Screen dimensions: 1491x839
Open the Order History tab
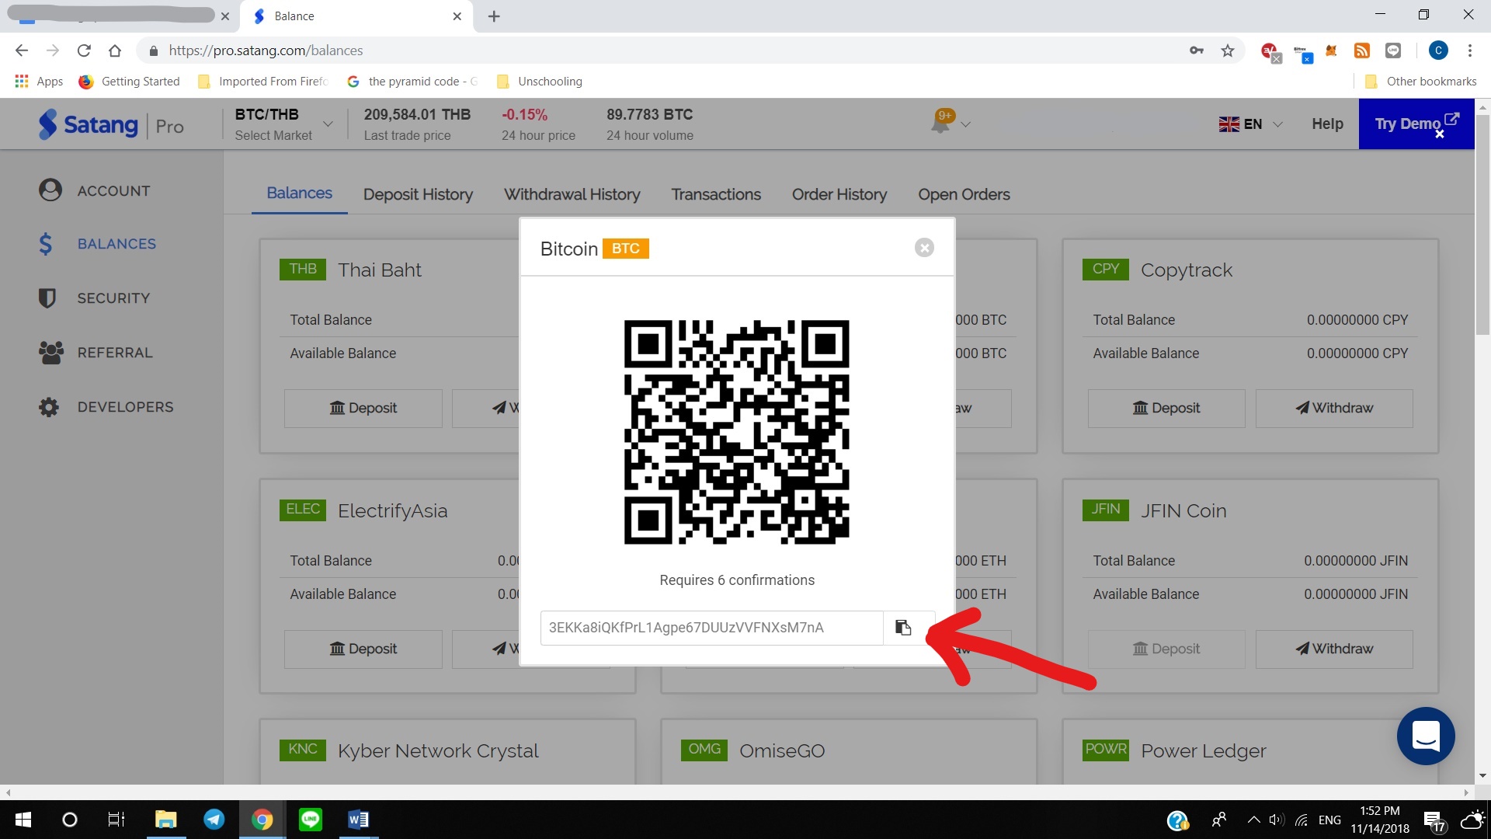[x=839, y=194]
